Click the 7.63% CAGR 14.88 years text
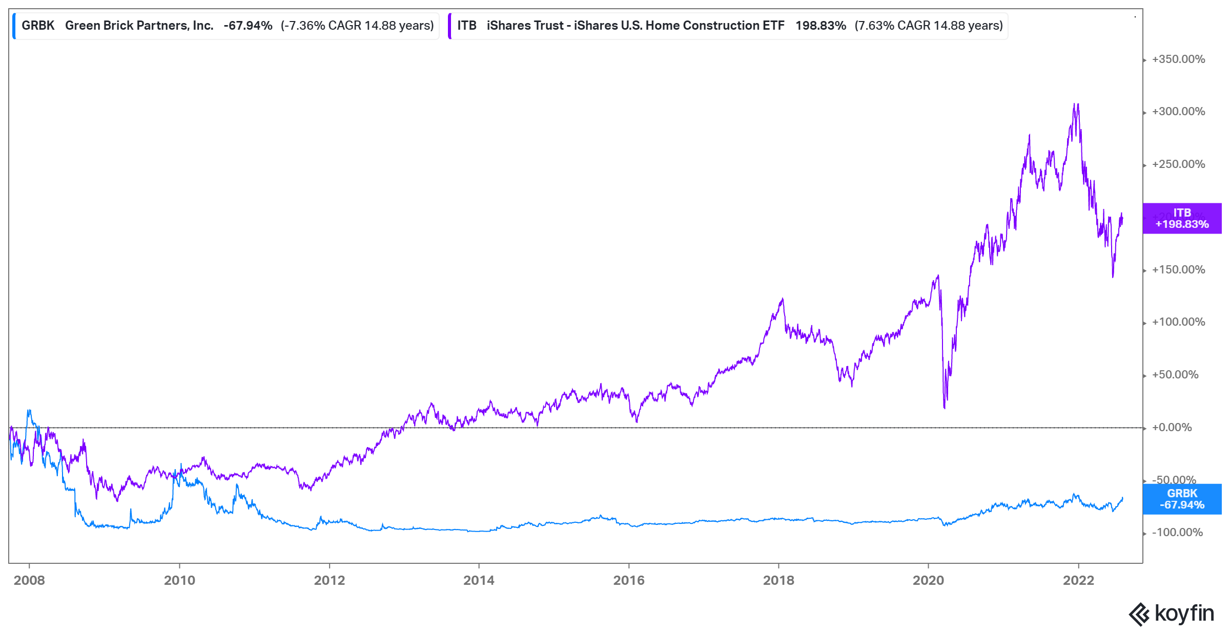This screenshot has width=1230, height=635. pyautogui.click(x=929, y=26)
